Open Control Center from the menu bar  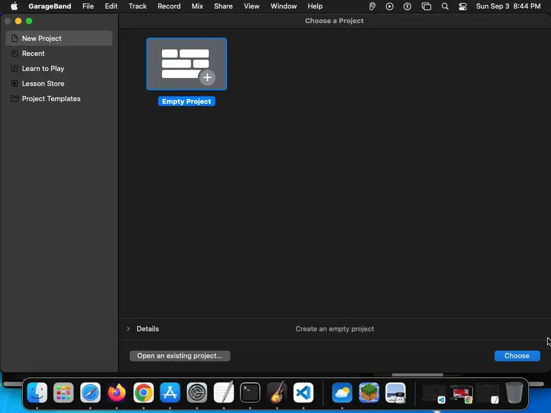click(x=463, y=6)
